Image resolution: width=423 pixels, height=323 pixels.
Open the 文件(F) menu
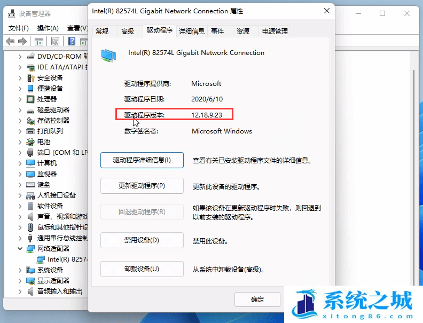tap(18, 28)
